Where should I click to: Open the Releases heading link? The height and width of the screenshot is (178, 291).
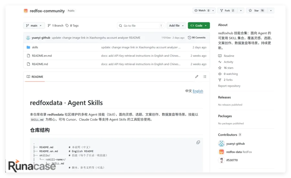point(224,97)
